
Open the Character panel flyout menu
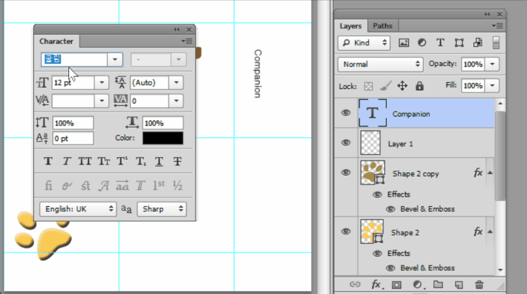click(187, 41)
